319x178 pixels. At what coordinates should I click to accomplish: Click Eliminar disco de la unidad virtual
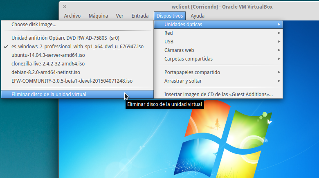click(x=77, y=94)
